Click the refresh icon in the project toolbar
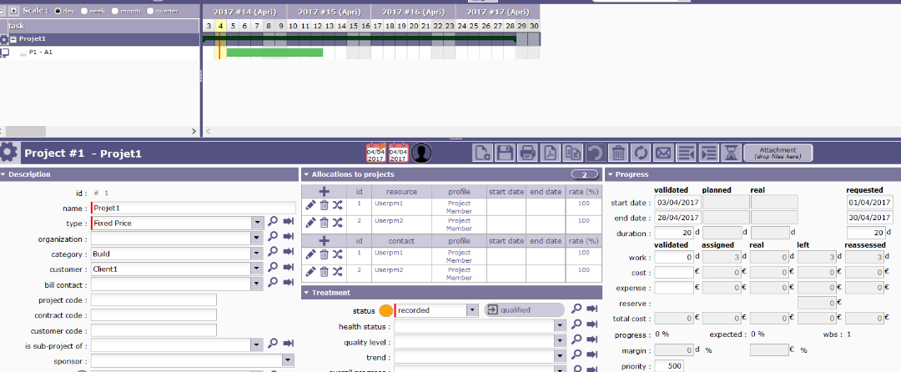The image size is (901, 372). [x=641, y=153]
